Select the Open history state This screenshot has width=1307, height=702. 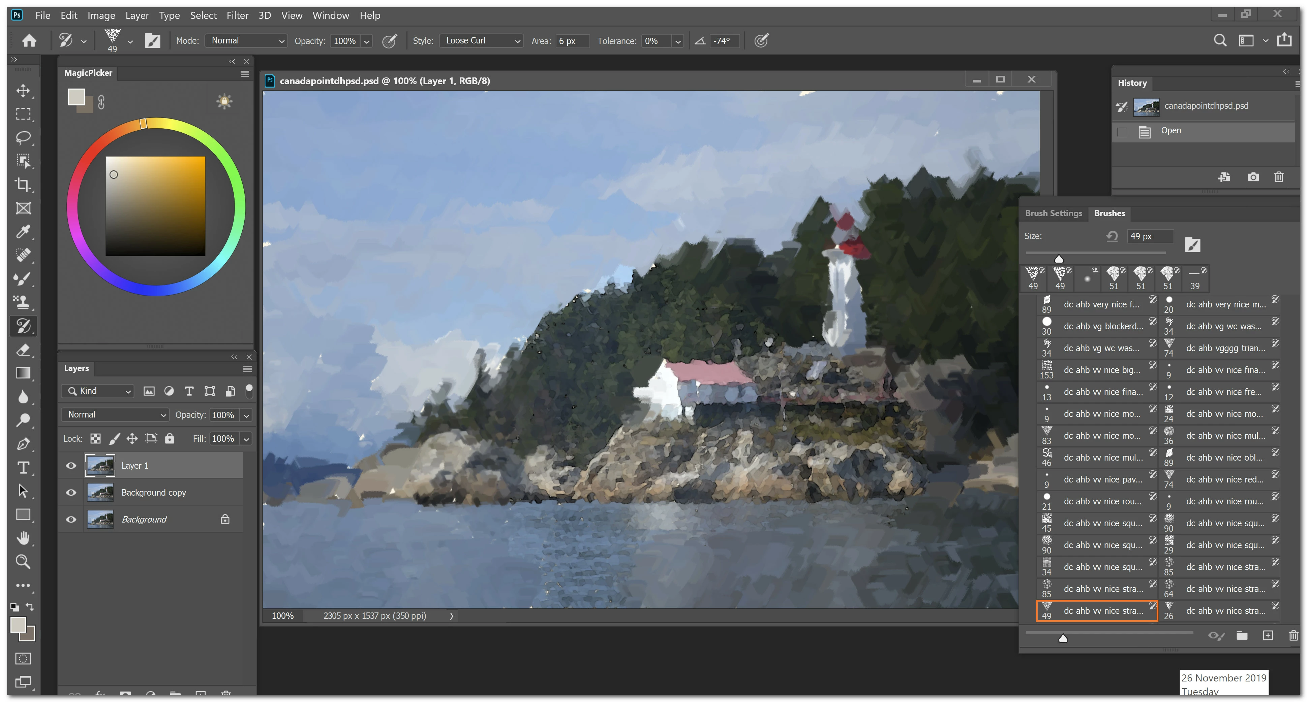1171,131
